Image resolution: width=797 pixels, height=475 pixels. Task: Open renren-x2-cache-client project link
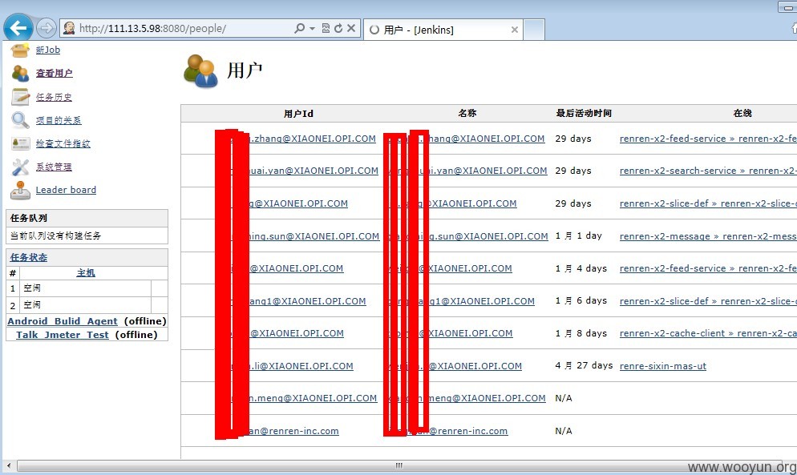coord(672,333)
